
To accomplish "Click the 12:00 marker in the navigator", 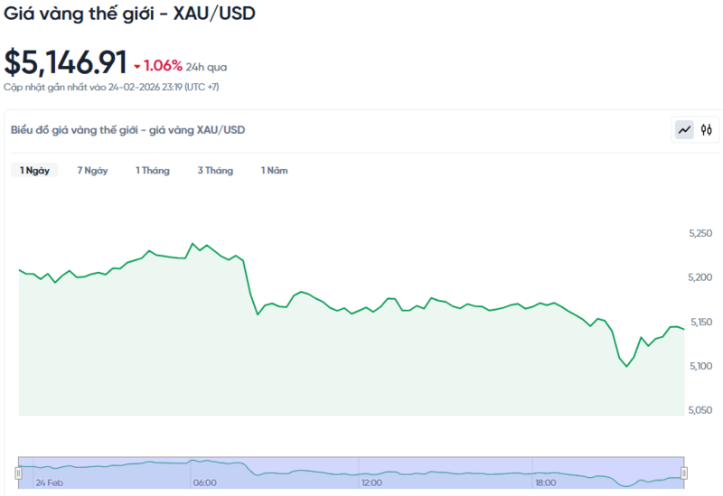I will click(x=371, y=482).
